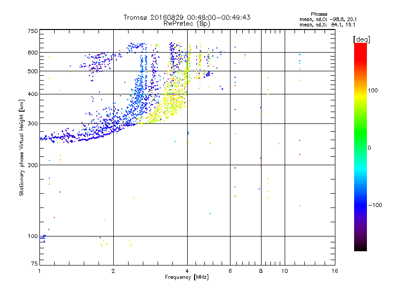394x295 pixels.
Task: Click the plot title "Tromsø 20160829 00:48:00-00:49:43"
Action: [x=187, y=17]
